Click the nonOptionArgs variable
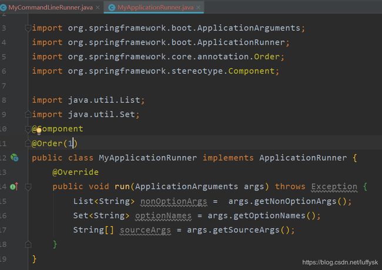Image resolution: width=382 pixels, height=270 pixels. [x=174, y=201]
